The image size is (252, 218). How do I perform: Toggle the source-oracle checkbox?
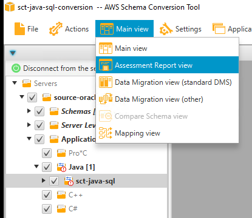(x=32, y=97)
